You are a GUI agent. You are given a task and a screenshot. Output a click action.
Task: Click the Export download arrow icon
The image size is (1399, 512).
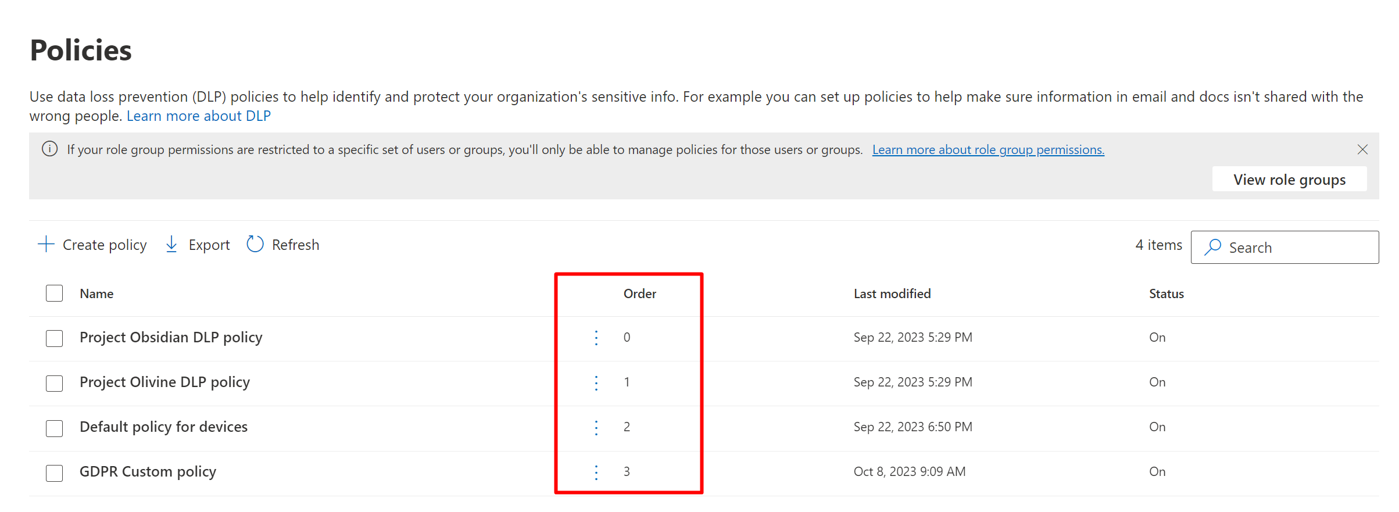tap(171, 245)
